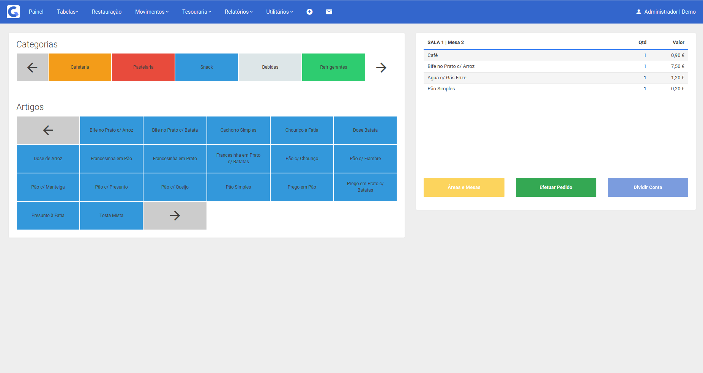Choose the green Refrigerantes category tile
The height and width of the screenshot is (373, 703).
point(333,67)
